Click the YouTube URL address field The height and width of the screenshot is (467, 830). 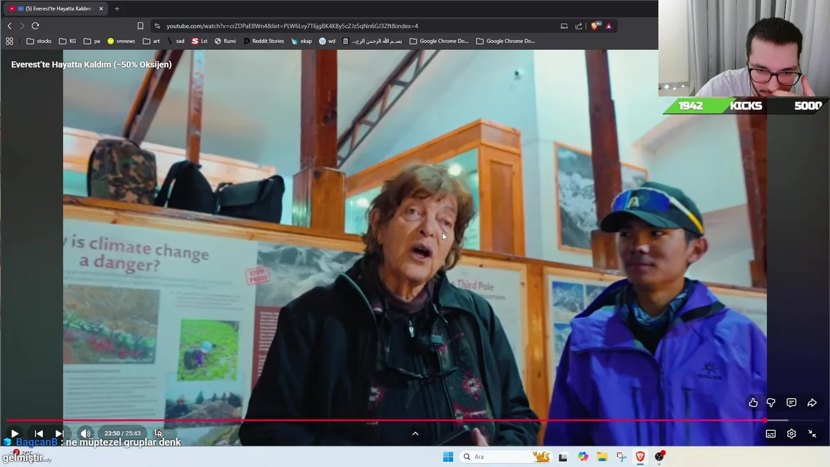click(292, 26)
